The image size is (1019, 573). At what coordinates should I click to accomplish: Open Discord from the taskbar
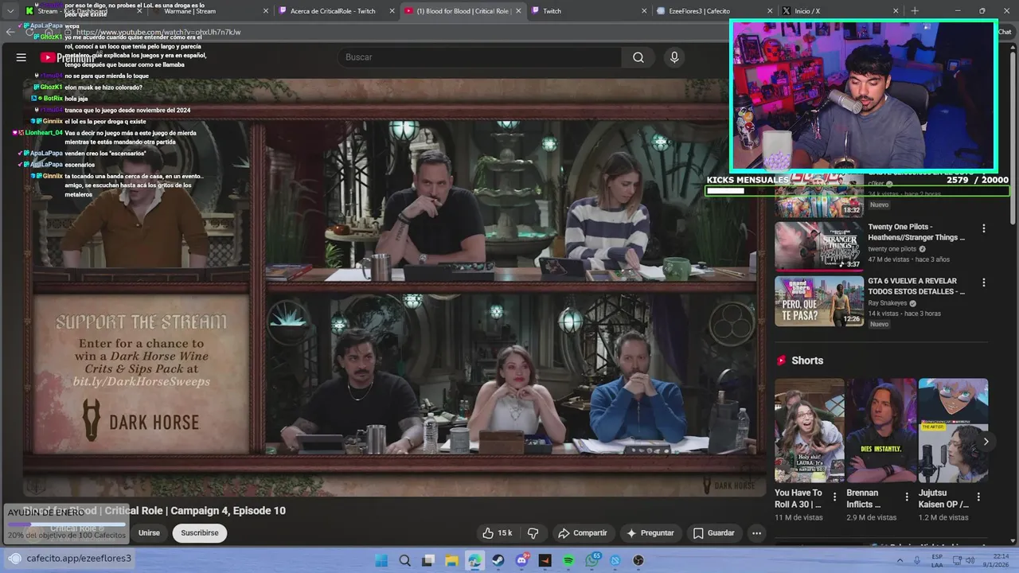pyautogui.click(x=521, y=560)
